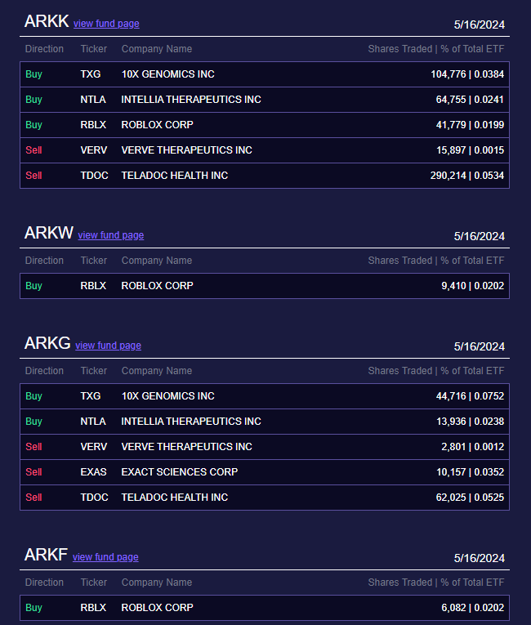Click the ARKF fund heading
This screenshot has height=625, width=531.
[46, 555]
